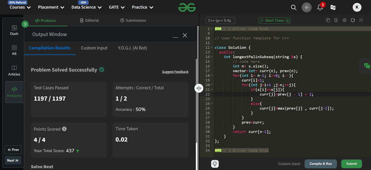Switch to the Editorial tab
The image size is (371, 170).
click(x=89, y=20)
